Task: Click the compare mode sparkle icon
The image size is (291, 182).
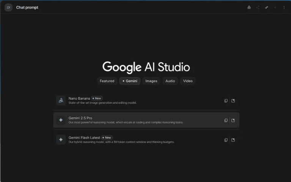Action: (266, 8)
